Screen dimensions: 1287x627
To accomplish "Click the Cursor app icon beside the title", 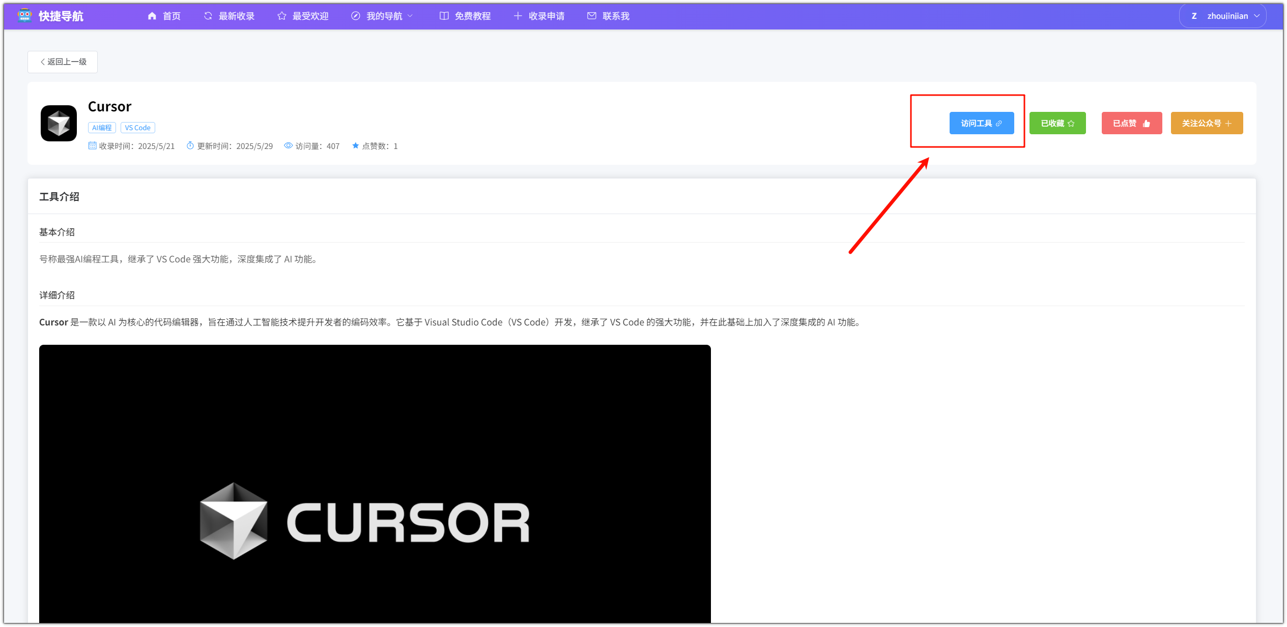I will (x=58, y=123).
